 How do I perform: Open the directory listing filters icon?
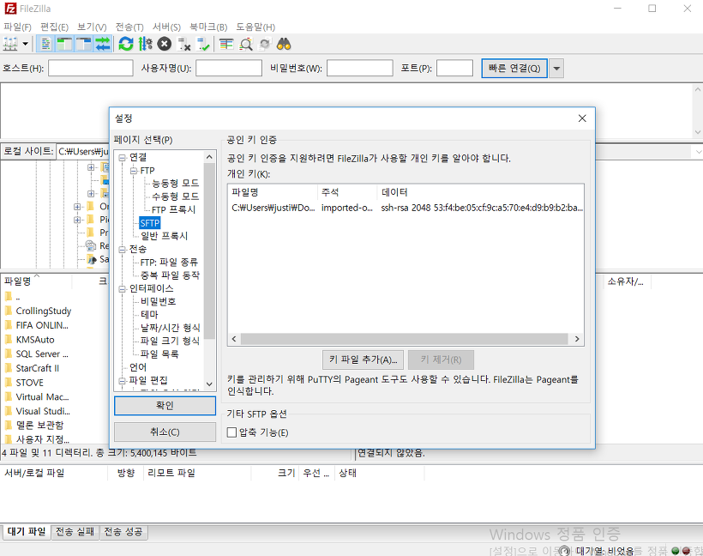pyautogui.click(x=226, y=44)
